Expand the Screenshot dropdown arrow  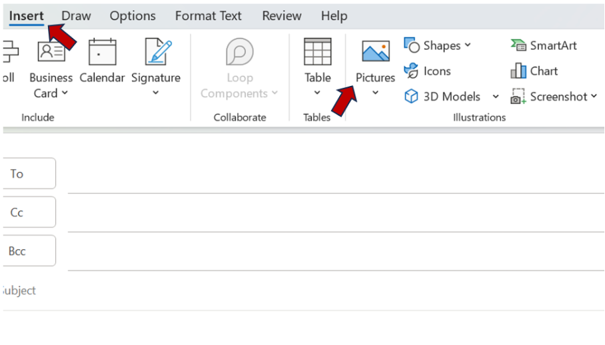[594, 97]
